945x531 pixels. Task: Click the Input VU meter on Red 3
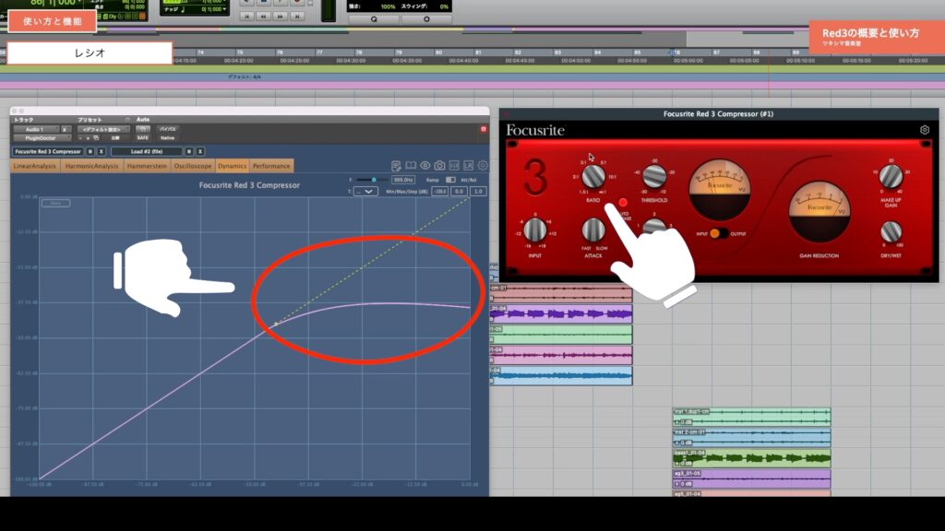click(720, 189)
